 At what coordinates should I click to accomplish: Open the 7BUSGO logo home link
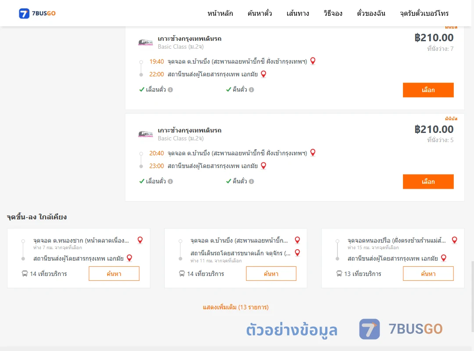[37, 13]
